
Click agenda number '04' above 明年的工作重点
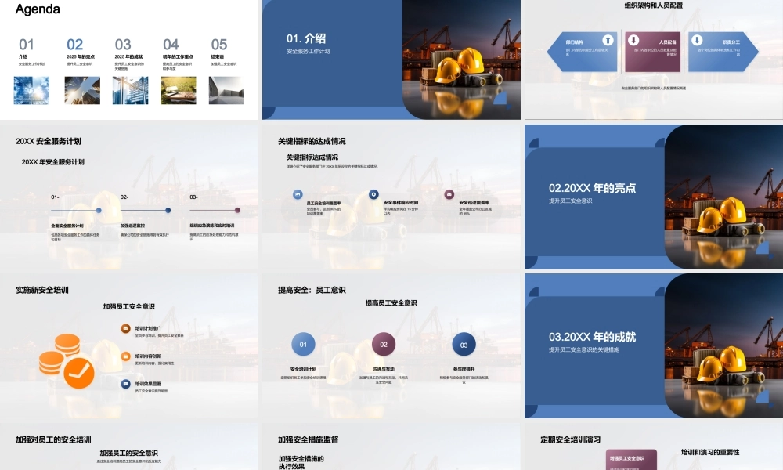(x=171, y=45)
